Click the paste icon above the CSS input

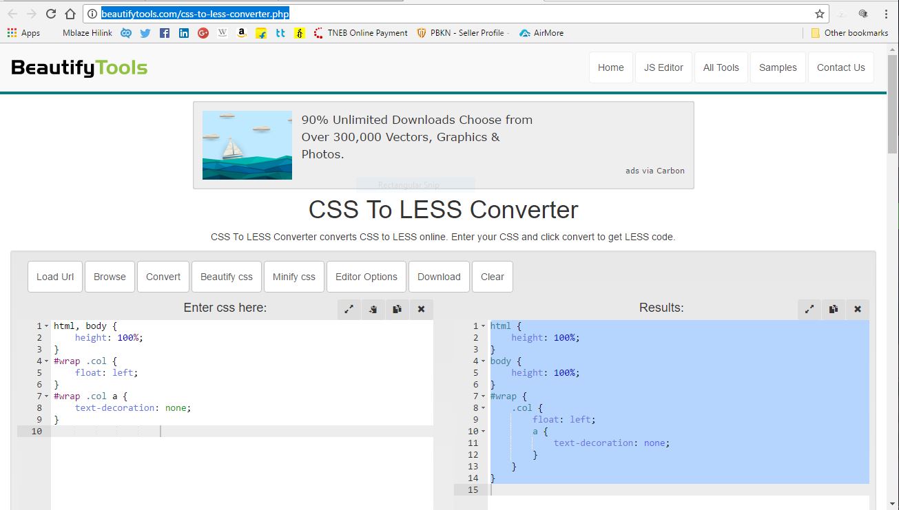click(373, 309)
